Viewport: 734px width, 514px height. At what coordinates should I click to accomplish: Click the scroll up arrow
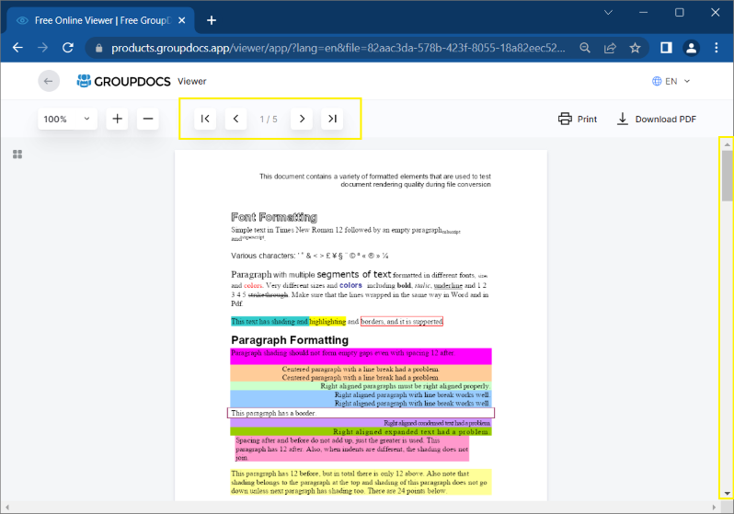(x=727, y=144)
